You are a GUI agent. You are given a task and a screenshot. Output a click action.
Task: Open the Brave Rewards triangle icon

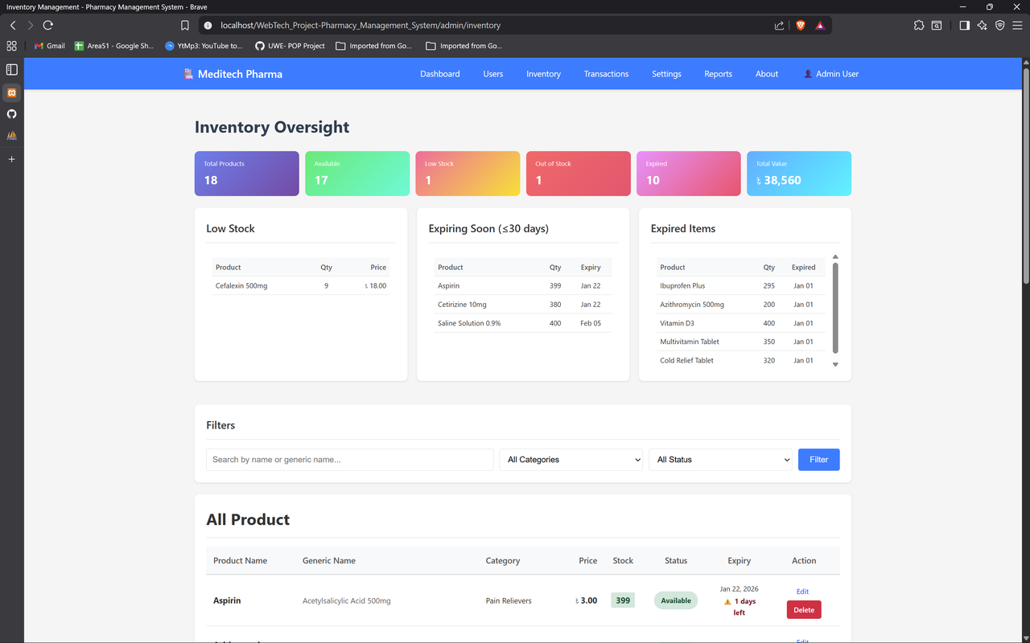[x=820, y=26]
